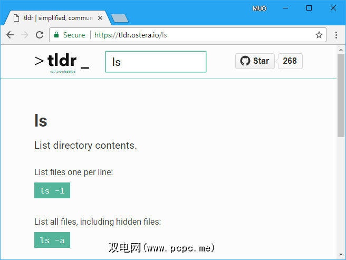Maximize the browser window
The height and width of the screenshot is (260, 346).
[x=309, y=8]
